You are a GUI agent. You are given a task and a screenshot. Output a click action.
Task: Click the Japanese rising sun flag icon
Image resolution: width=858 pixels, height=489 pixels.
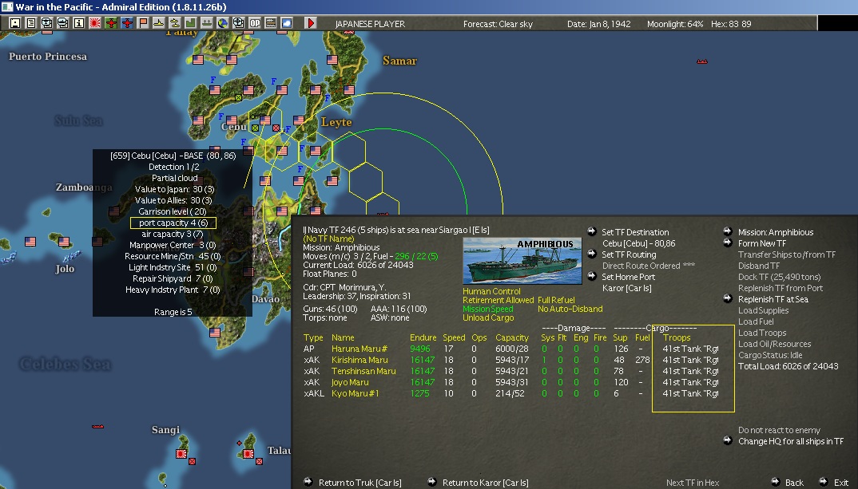click(94, 23)
